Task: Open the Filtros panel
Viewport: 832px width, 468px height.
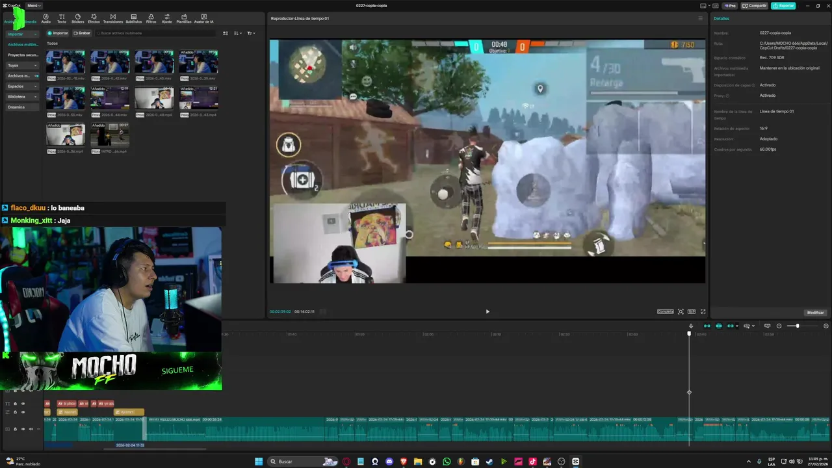Action: coord(151,18)
